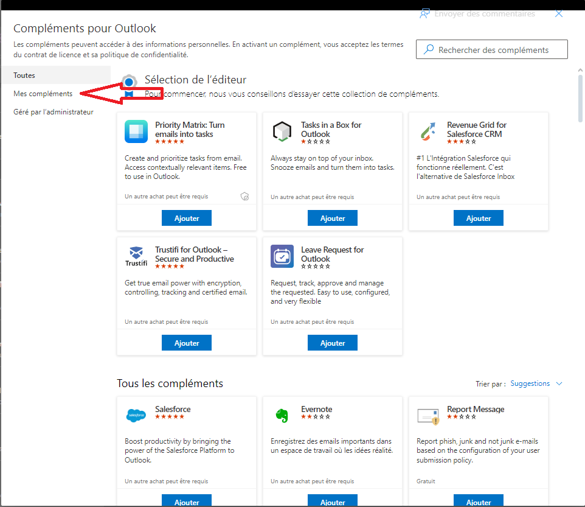Image resolution: width=585 pixels, height=507 pixels.
Task: Click the star rating of Tasks in a Box
Action: point(316,141)
